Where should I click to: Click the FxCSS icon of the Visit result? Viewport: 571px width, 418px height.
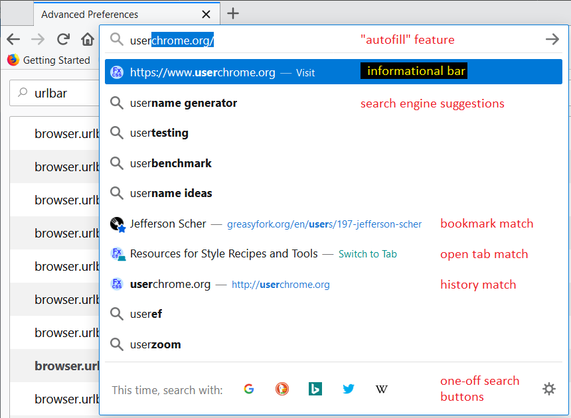pyautogui.click(x=117, y=72)
